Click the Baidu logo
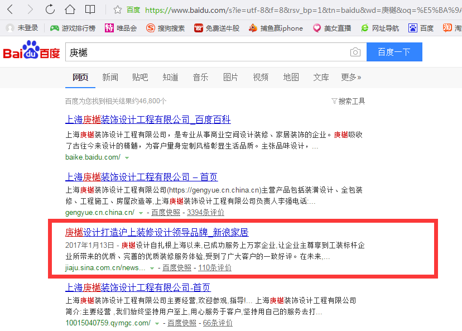 pyautogui.click(x=32, y=50)
